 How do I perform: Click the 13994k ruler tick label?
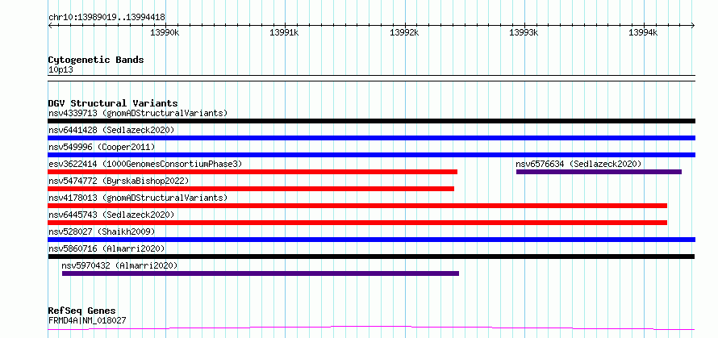point(643,32)
